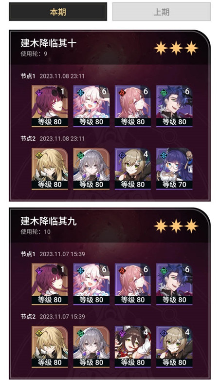Image resolution: width=219 pixels, height=380 pixels.
Task: Switch to the 本期 tab
Action: pos(58,12)
